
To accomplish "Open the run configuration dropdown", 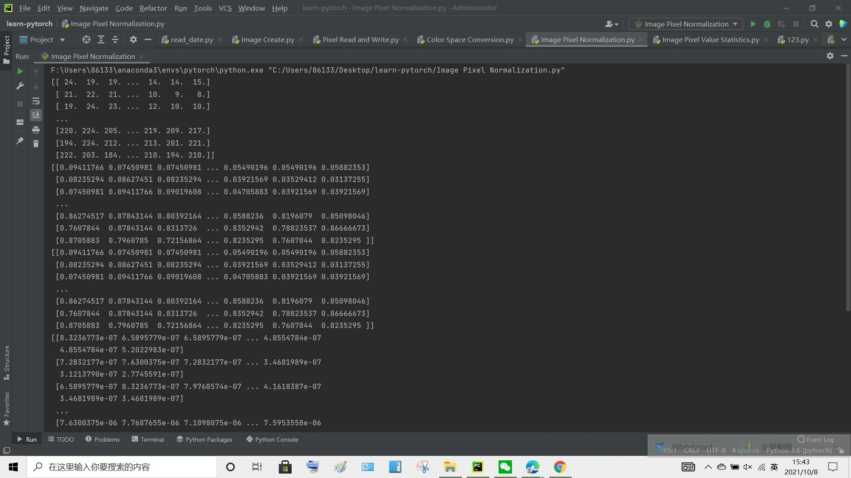I will (686, 24).
